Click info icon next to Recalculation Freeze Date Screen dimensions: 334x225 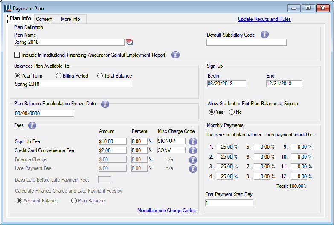105,104
